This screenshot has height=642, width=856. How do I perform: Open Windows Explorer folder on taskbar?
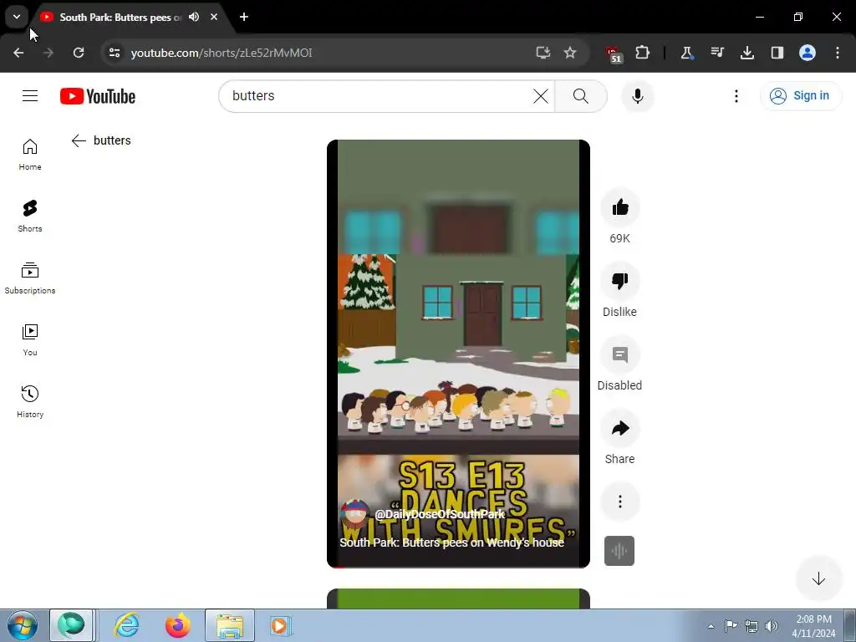click(x=230, y=625)
